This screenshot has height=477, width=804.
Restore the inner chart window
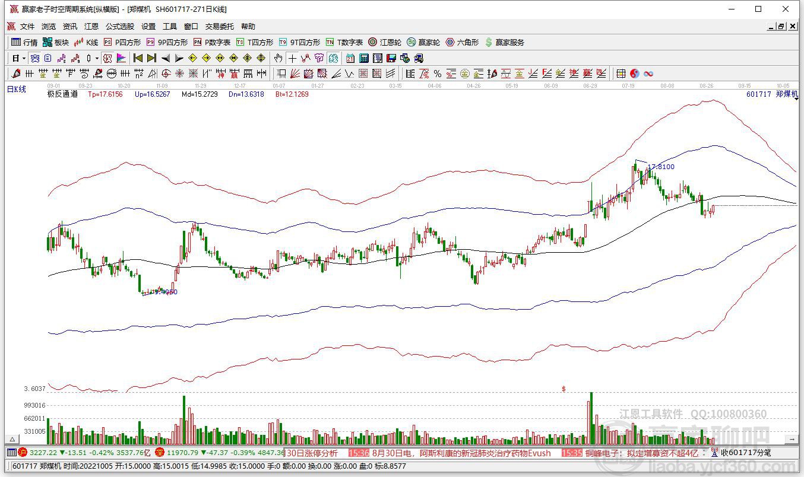(781, 27)
